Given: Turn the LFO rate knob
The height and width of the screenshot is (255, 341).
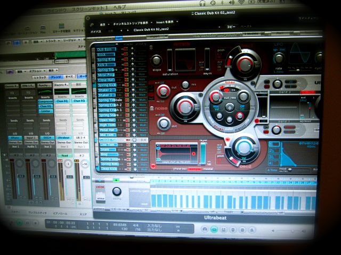Looking at the screenshot, I should 279,58.
